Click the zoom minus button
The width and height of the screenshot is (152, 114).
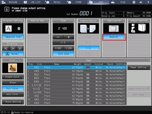point(58,37)
